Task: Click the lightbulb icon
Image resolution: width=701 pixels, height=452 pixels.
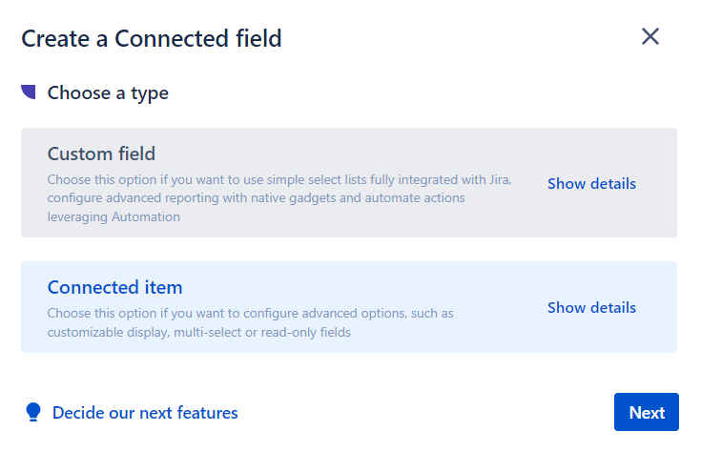Action: pos(33,412)
